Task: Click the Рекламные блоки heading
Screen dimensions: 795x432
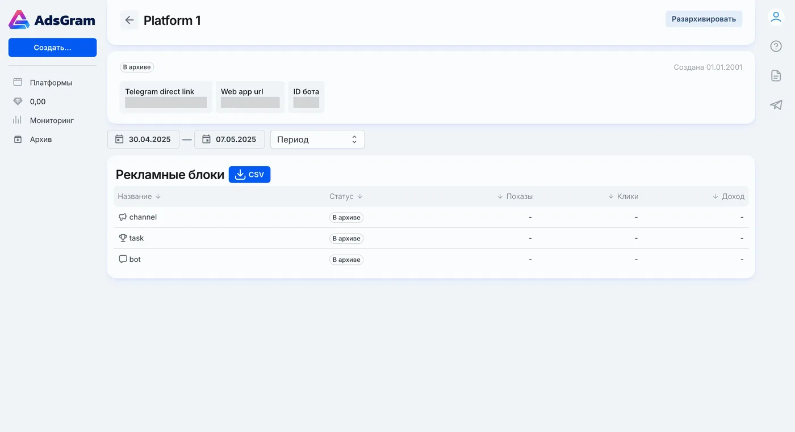Action: (x=170, y=175)
